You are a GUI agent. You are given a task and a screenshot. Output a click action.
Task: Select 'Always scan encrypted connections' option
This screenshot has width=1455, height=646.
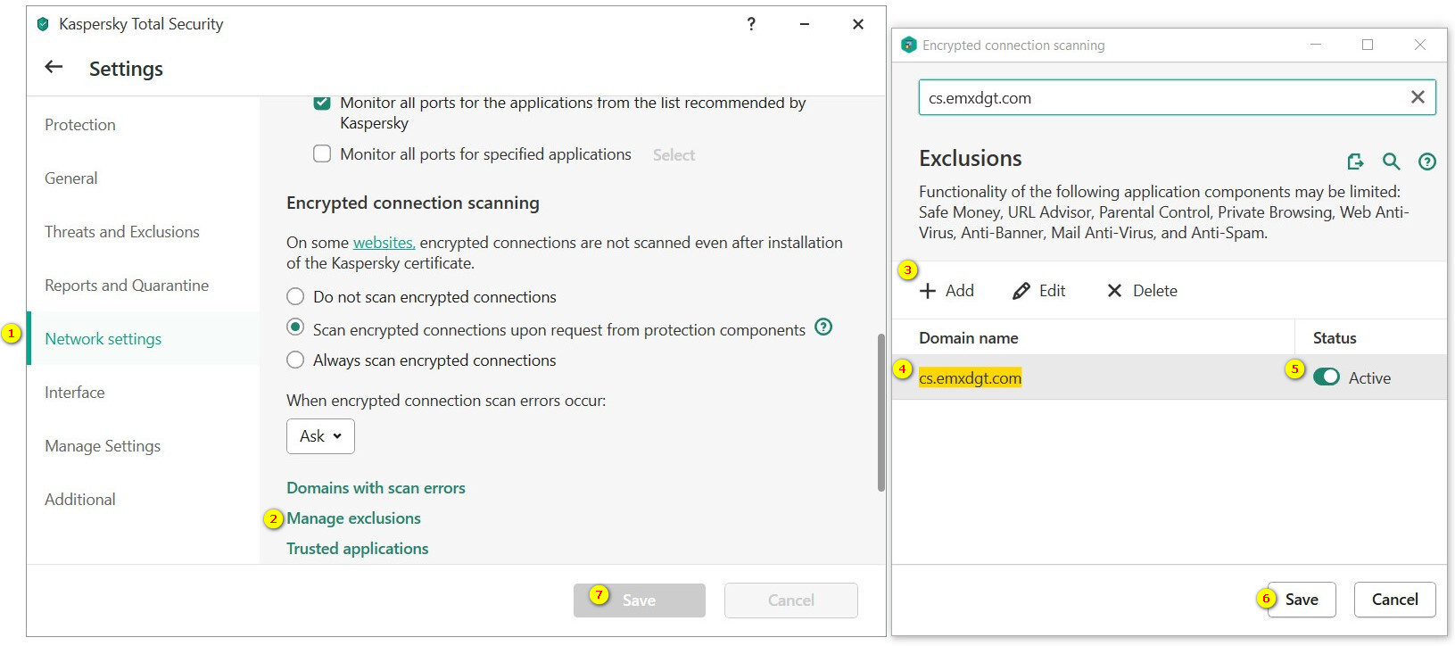tap(295, 360)
